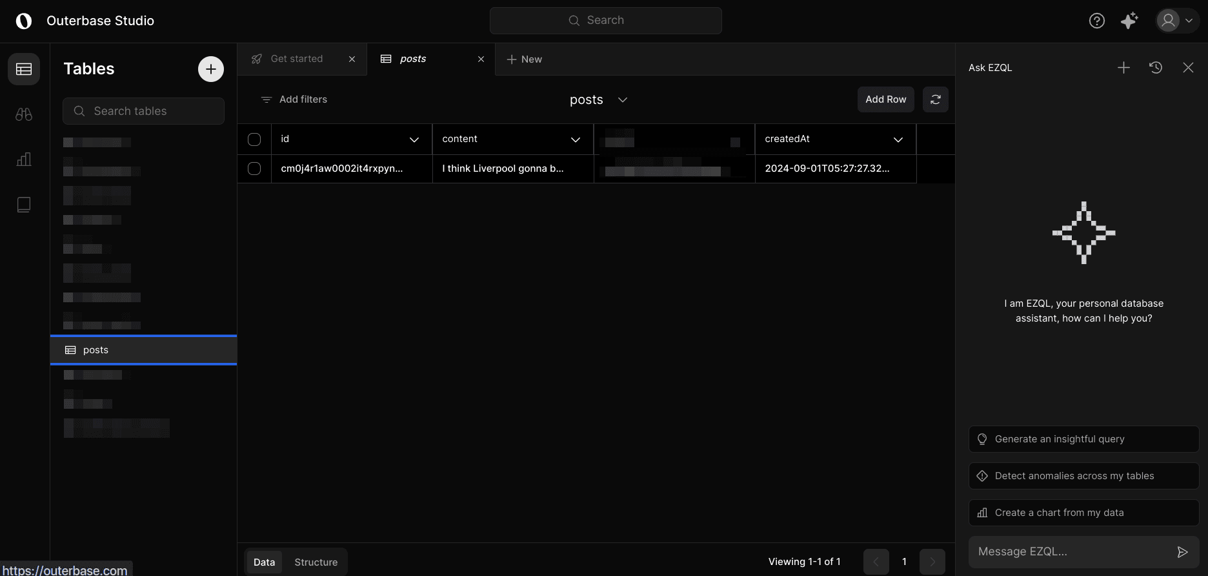Screen dimensions: 1208x576
Task: Open the book docs sidebar icon
Action: (24, 205)
